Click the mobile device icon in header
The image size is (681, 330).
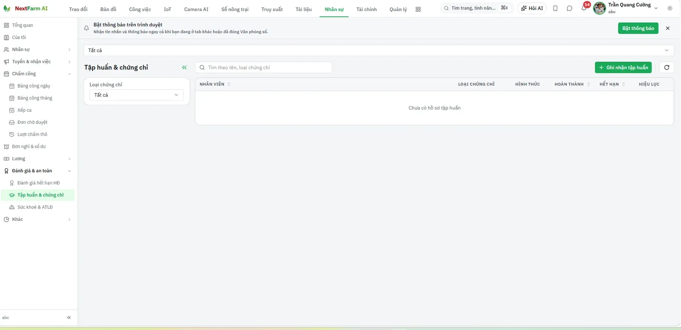(555, 8)
